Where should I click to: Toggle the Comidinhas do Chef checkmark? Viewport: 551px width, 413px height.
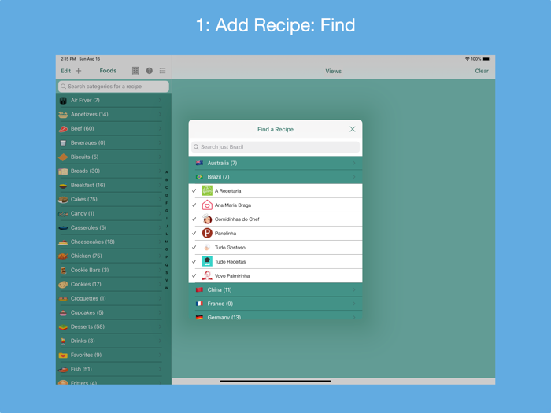pos(194,219)
